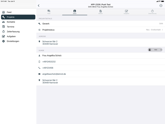This screenshot has width=165, height=124.
Task: Click the KUNDE section header
Action: point(41,51)
